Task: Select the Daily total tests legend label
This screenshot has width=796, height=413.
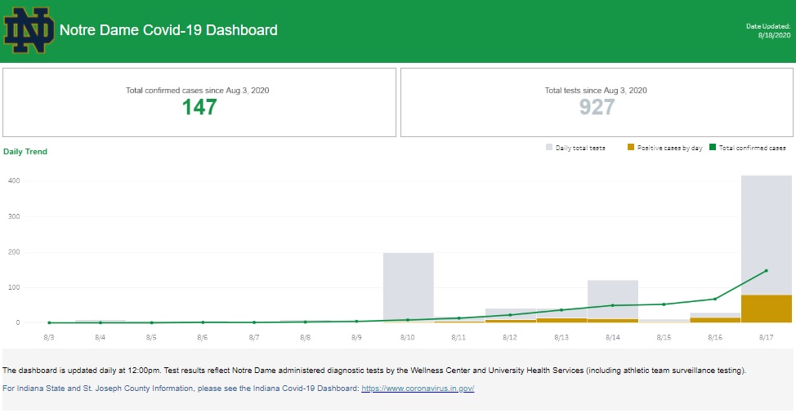Action: (580, 148)
